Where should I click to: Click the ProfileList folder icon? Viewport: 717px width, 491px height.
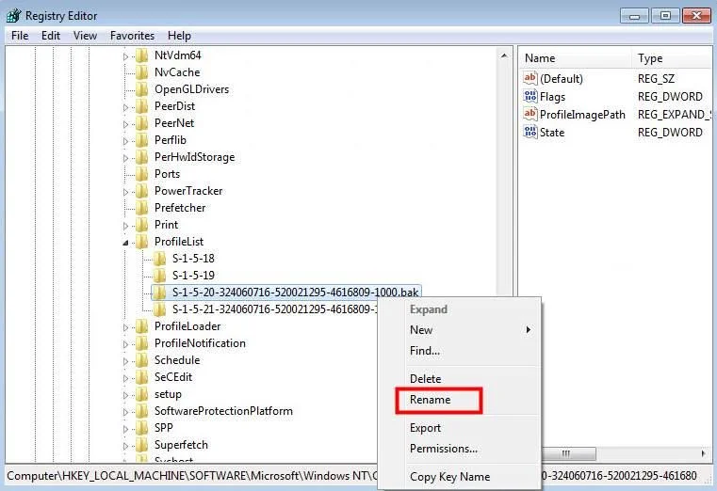click(142, 242)
